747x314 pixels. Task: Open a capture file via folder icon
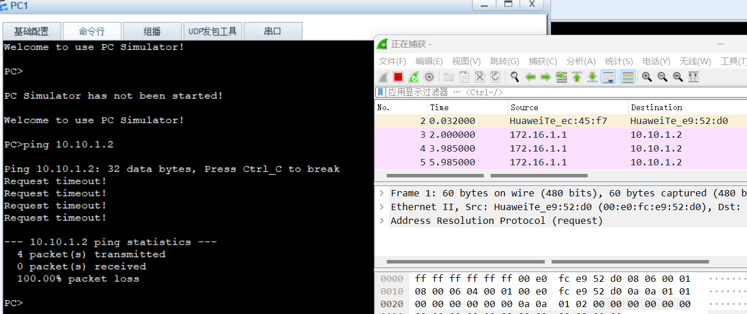(449, 77)
